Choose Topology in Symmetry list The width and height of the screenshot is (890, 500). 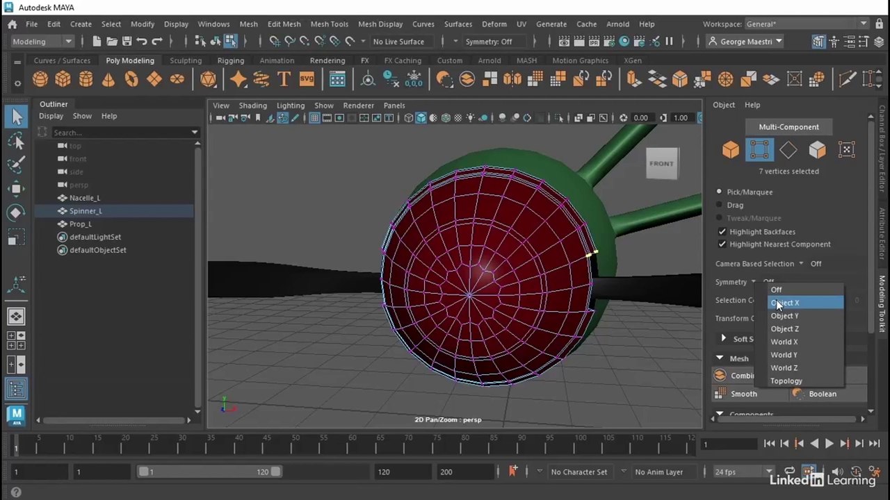point(805,381)
